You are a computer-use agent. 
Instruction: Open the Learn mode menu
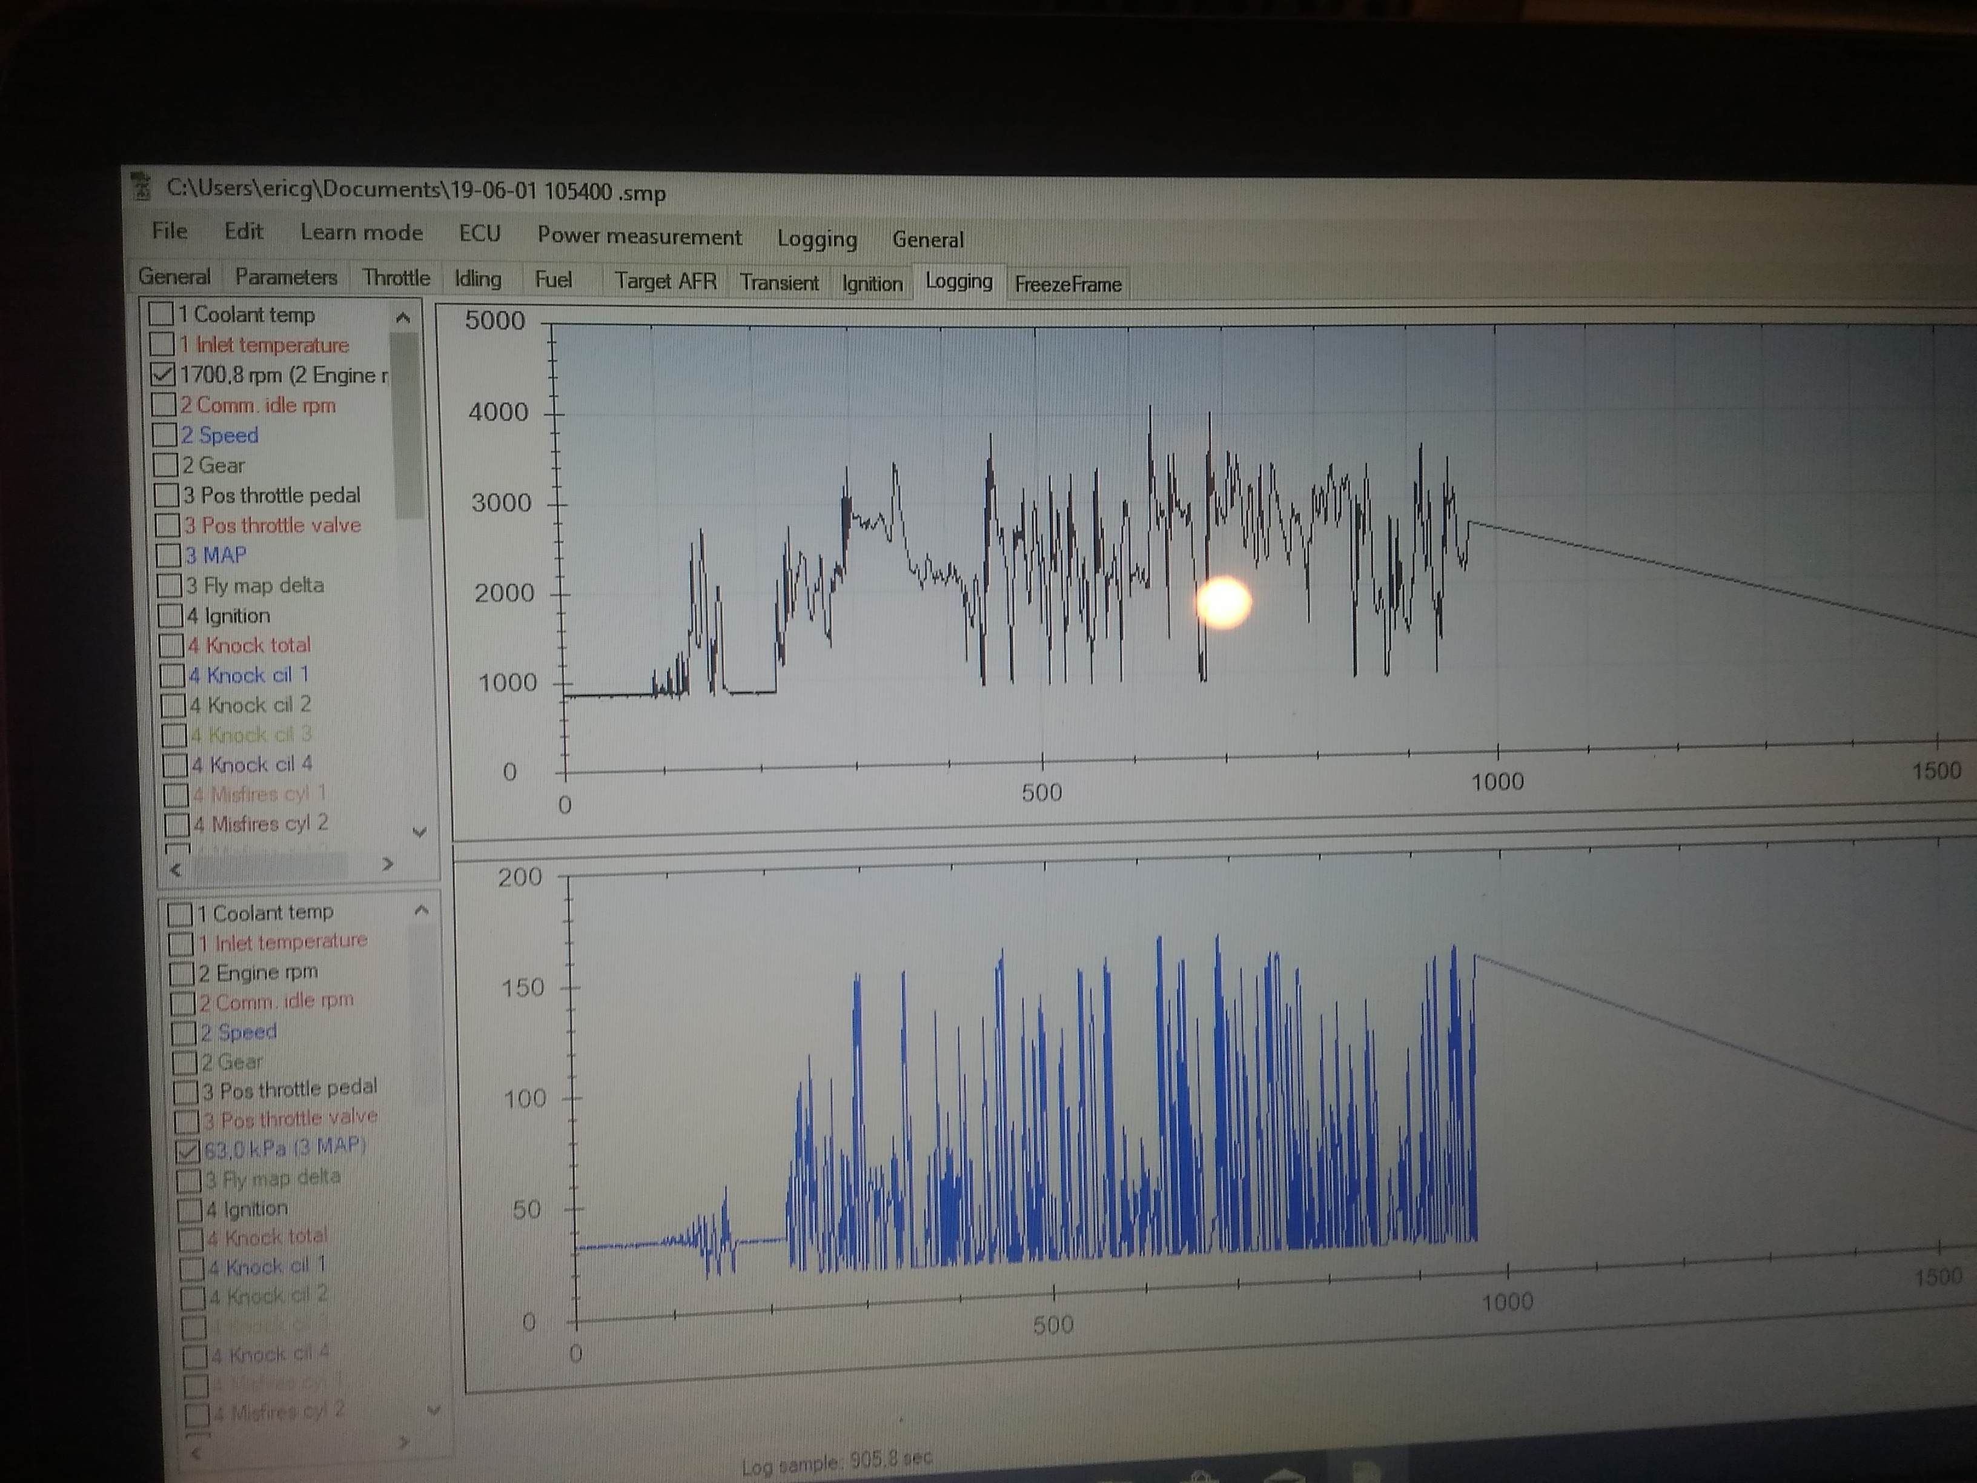[x=361, y=233]
